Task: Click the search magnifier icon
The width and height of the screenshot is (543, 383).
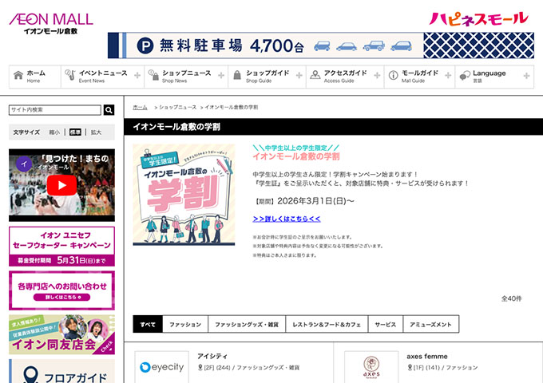Action: click(109, 110)
